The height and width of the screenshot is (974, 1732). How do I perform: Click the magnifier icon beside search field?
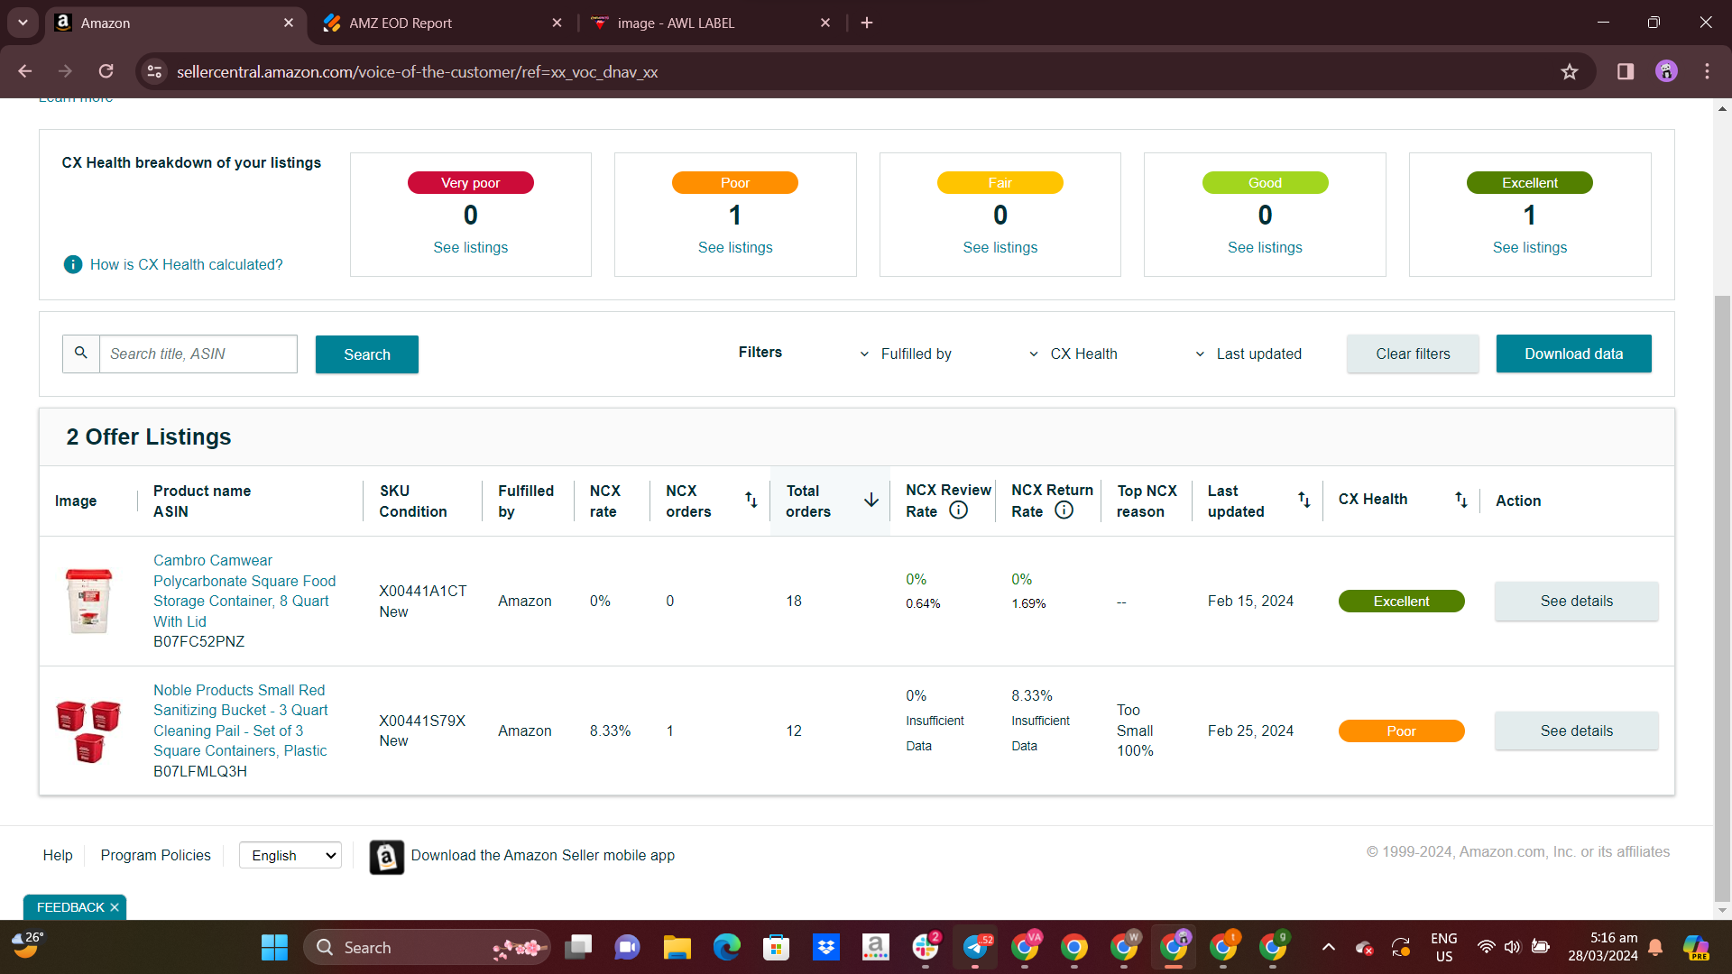(81, 354)
